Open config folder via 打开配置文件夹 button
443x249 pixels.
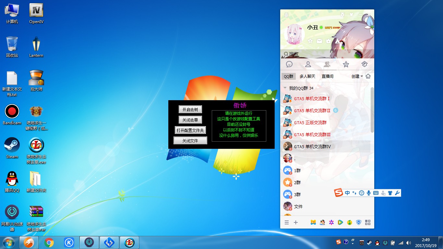click(x=190, y=130)
